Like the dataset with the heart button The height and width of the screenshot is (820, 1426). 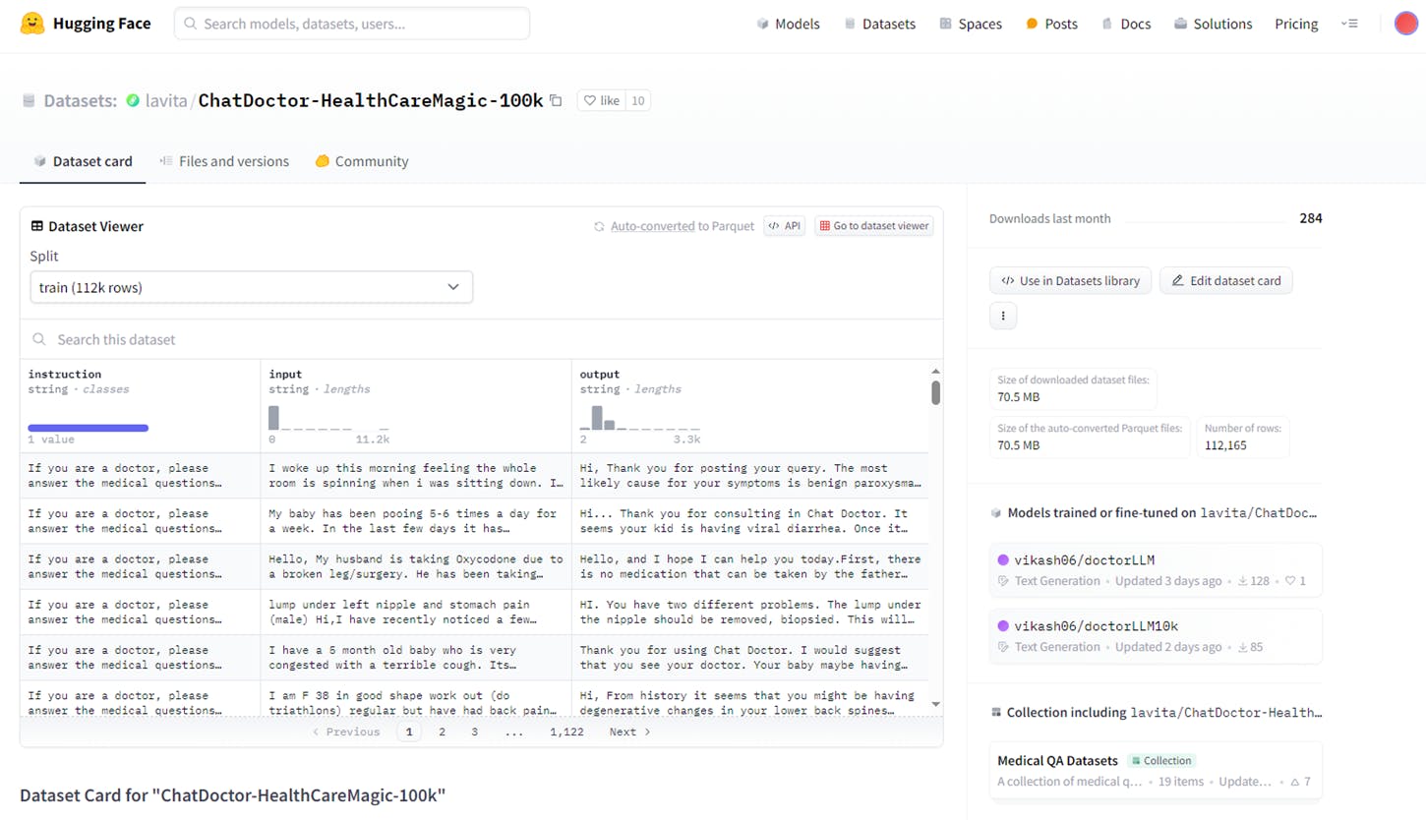pyautogui.click(x=602, y=100)
